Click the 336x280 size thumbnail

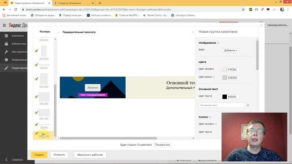44,97
